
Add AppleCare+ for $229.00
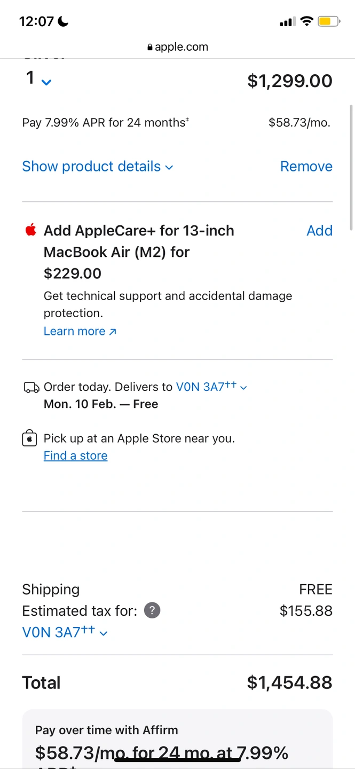click(319, 231)
